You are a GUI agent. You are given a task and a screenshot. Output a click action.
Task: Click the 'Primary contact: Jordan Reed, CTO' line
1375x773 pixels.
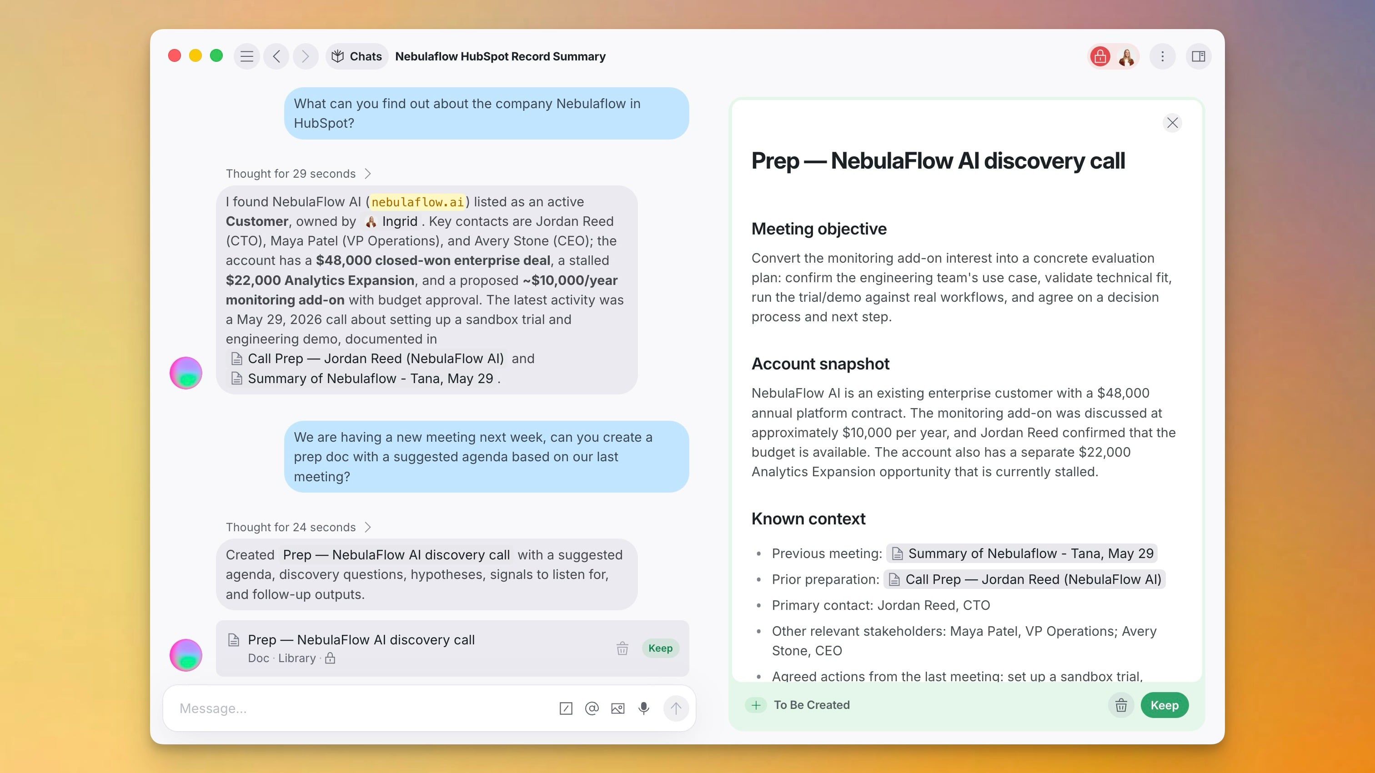pyautogui.click(x=881, y=605)
